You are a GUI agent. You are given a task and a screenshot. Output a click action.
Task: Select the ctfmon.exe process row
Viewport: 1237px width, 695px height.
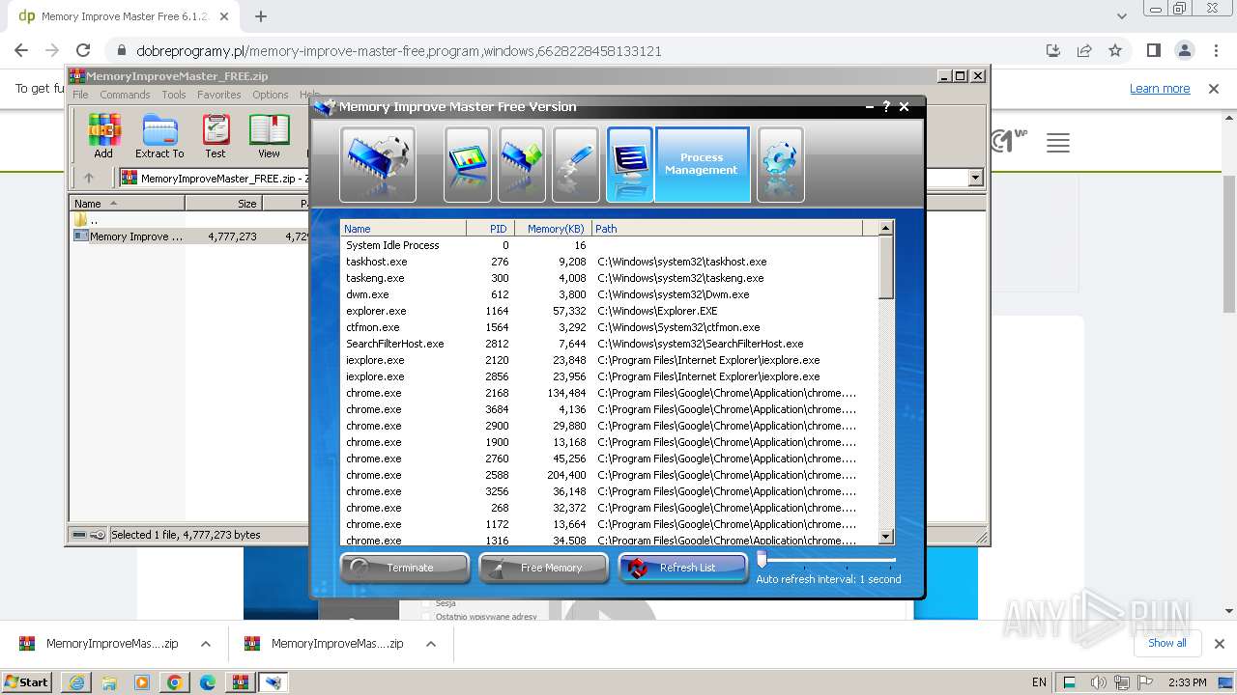click(x=609, y=327)
